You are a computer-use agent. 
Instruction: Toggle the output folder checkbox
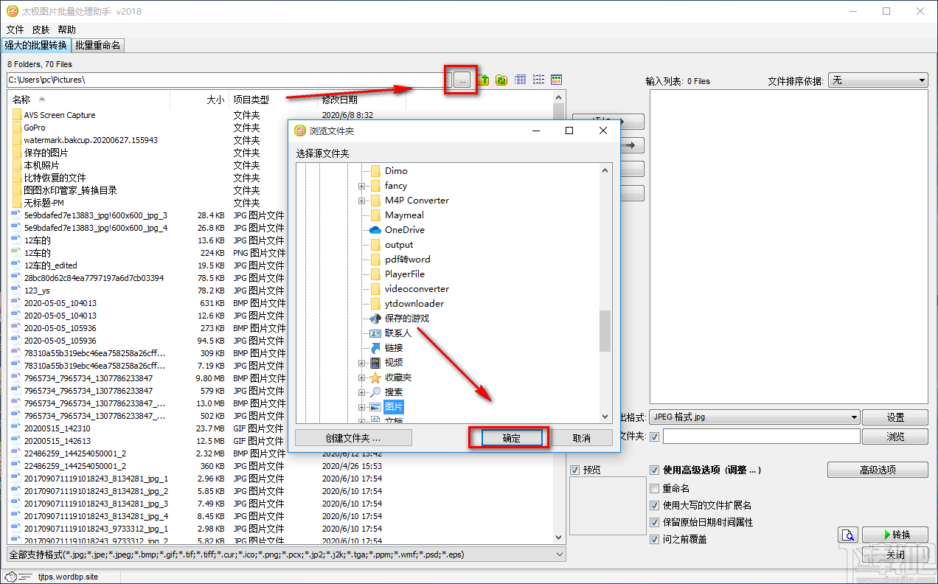click(x=654, y=437)
